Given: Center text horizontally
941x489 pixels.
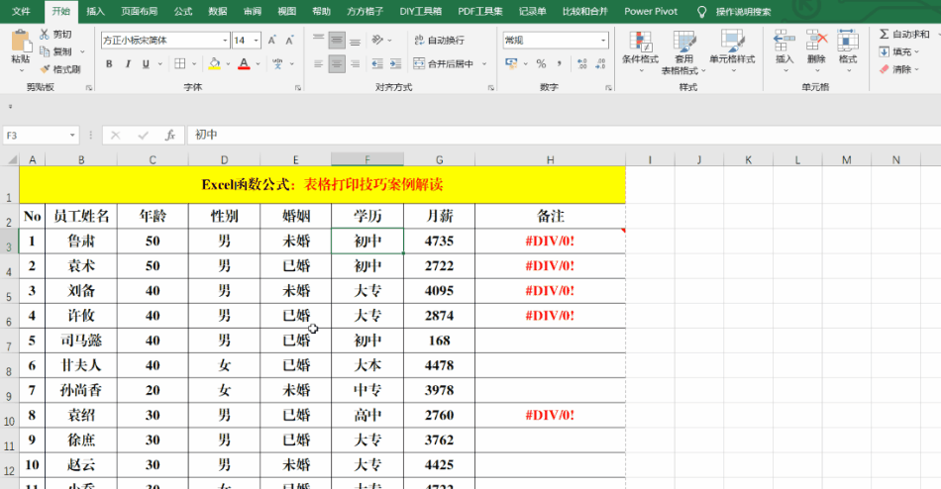Looking at the screenshot, I should point(337,63).
